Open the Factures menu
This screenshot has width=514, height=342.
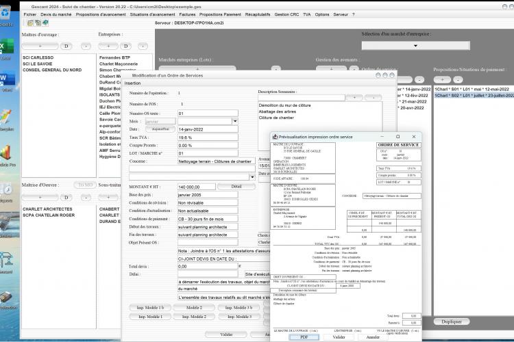pos(187,14)
